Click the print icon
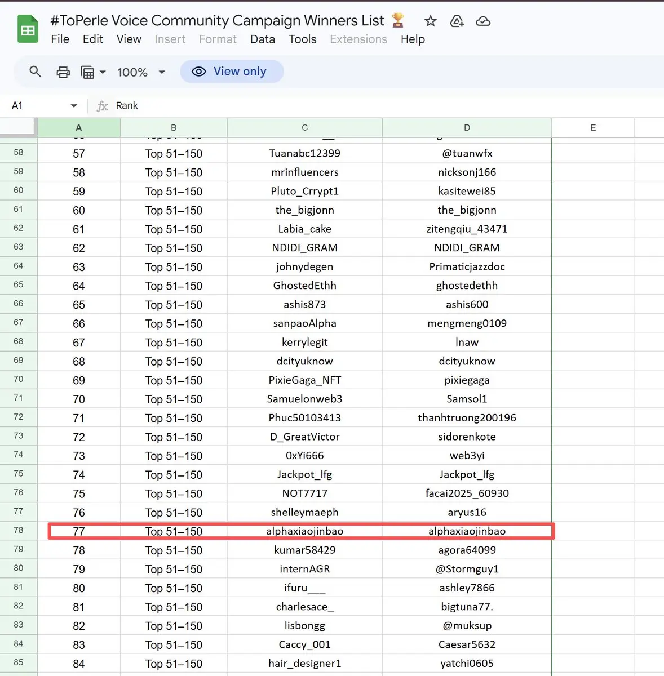This screenshot has width=664, height=676. coord(63,72)
